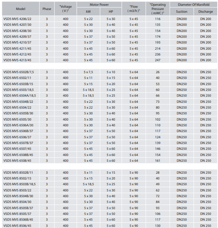218x228 pixels.
Task: Click the Model column header
Action: (20, 9)
